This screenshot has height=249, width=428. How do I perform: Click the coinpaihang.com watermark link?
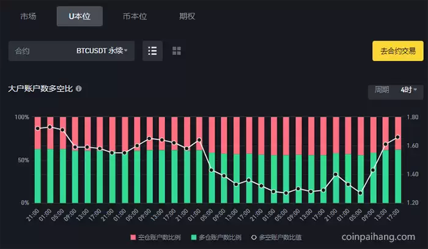pos(378,236)
